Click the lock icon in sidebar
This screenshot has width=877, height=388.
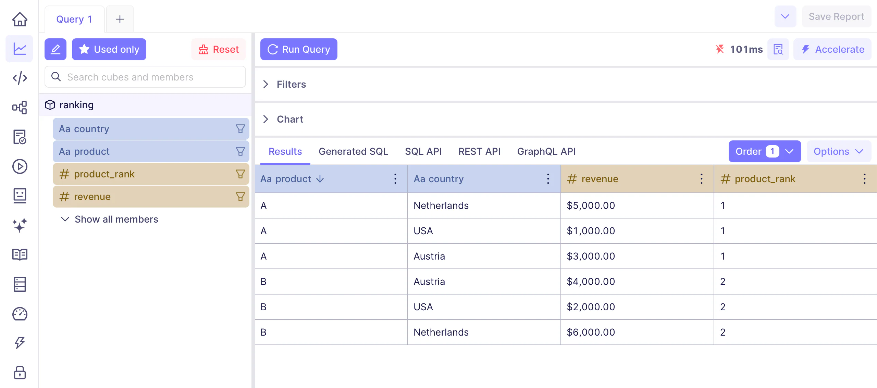coord(20,373)
